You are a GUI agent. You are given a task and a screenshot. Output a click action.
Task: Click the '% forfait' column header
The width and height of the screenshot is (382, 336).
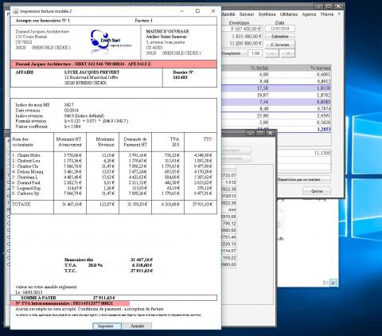(x=245, y=68)
